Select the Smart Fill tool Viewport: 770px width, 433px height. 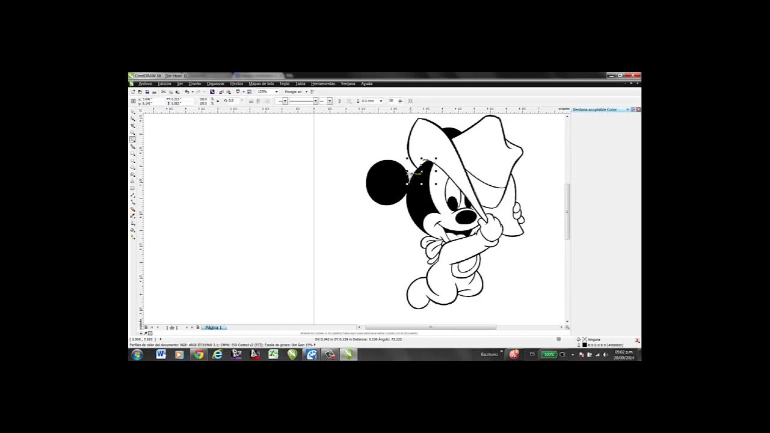(x=133, y=146)
